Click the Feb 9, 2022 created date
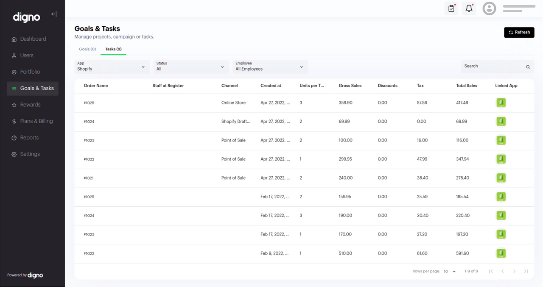Screen dimensions: 543x305 [274, 253]
